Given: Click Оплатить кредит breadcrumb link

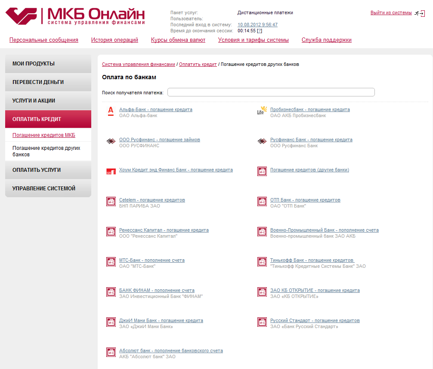Looking at the screenshot, I should click(x=198, y=64).
